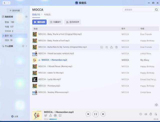Skip to previous track

click(x=88, y=114)
